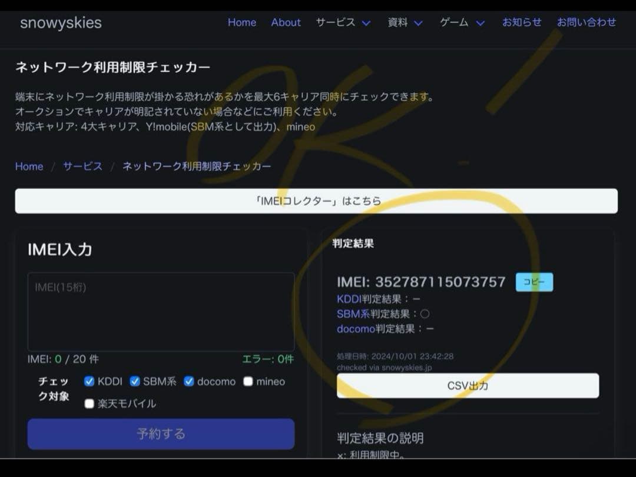Enable the mineo checkbox
The image size is (636, 477).
(x=247, y=381)
